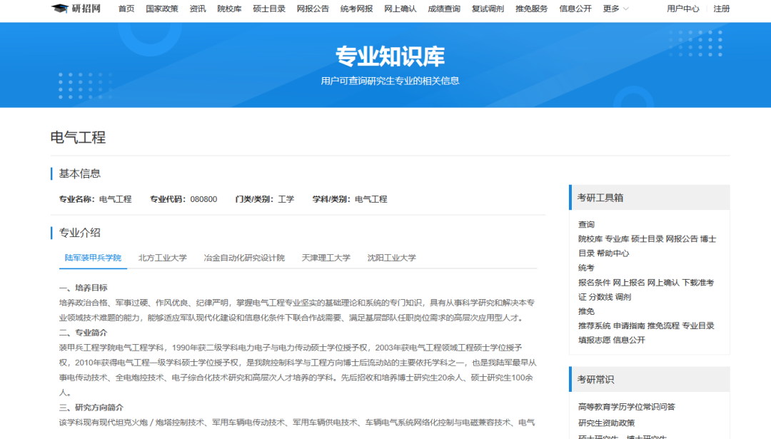771x439 pixels.
Task: Switch to the 天津理工大学 tab
Action: pos(326,258)
